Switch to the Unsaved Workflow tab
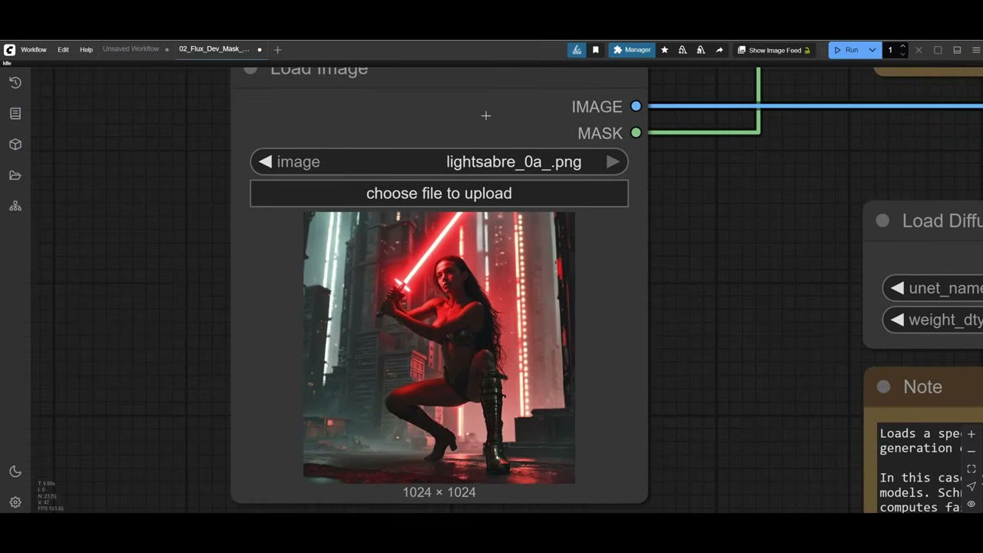Viewport: 983px width, 553px height. (131, 49)
